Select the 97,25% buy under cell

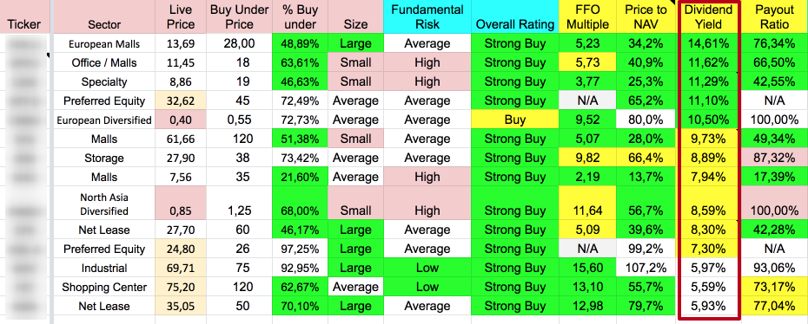point(300,249)
